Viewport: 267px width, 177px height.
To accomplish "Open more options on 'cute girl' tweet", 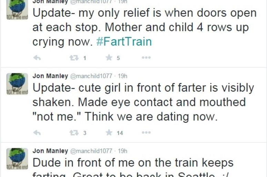I will 146,132.
